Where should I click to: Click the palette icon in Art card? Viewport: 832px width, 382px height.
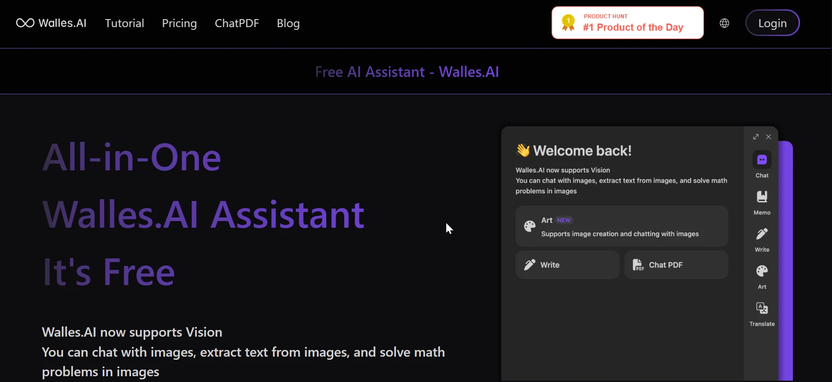[x=530, y=226]
